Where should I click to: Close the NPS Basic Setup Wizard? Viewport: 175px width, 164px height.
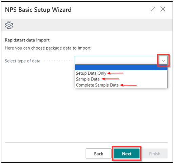pos(163,9)
